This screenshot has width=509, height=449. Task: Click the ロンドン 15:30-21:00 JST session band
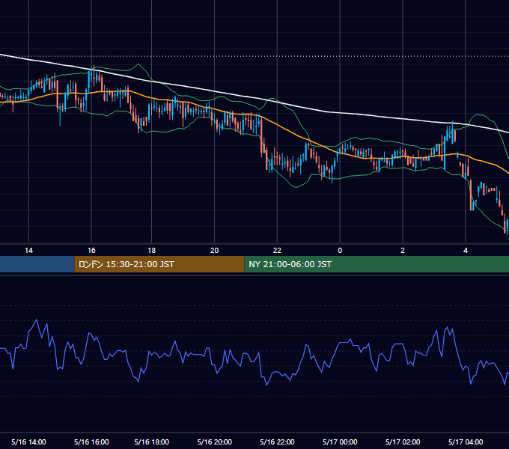point(159,264)
